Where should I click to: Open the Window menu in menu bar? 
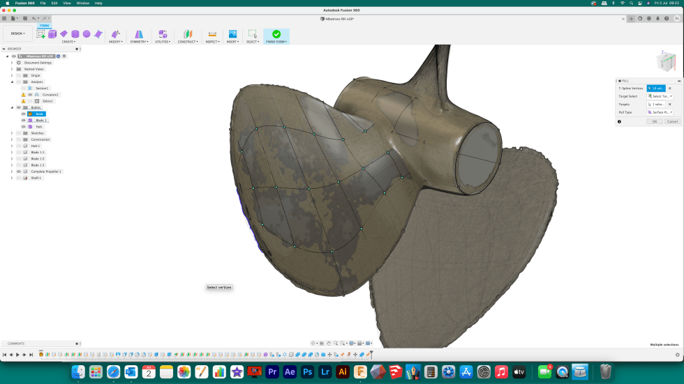[83, 3]
